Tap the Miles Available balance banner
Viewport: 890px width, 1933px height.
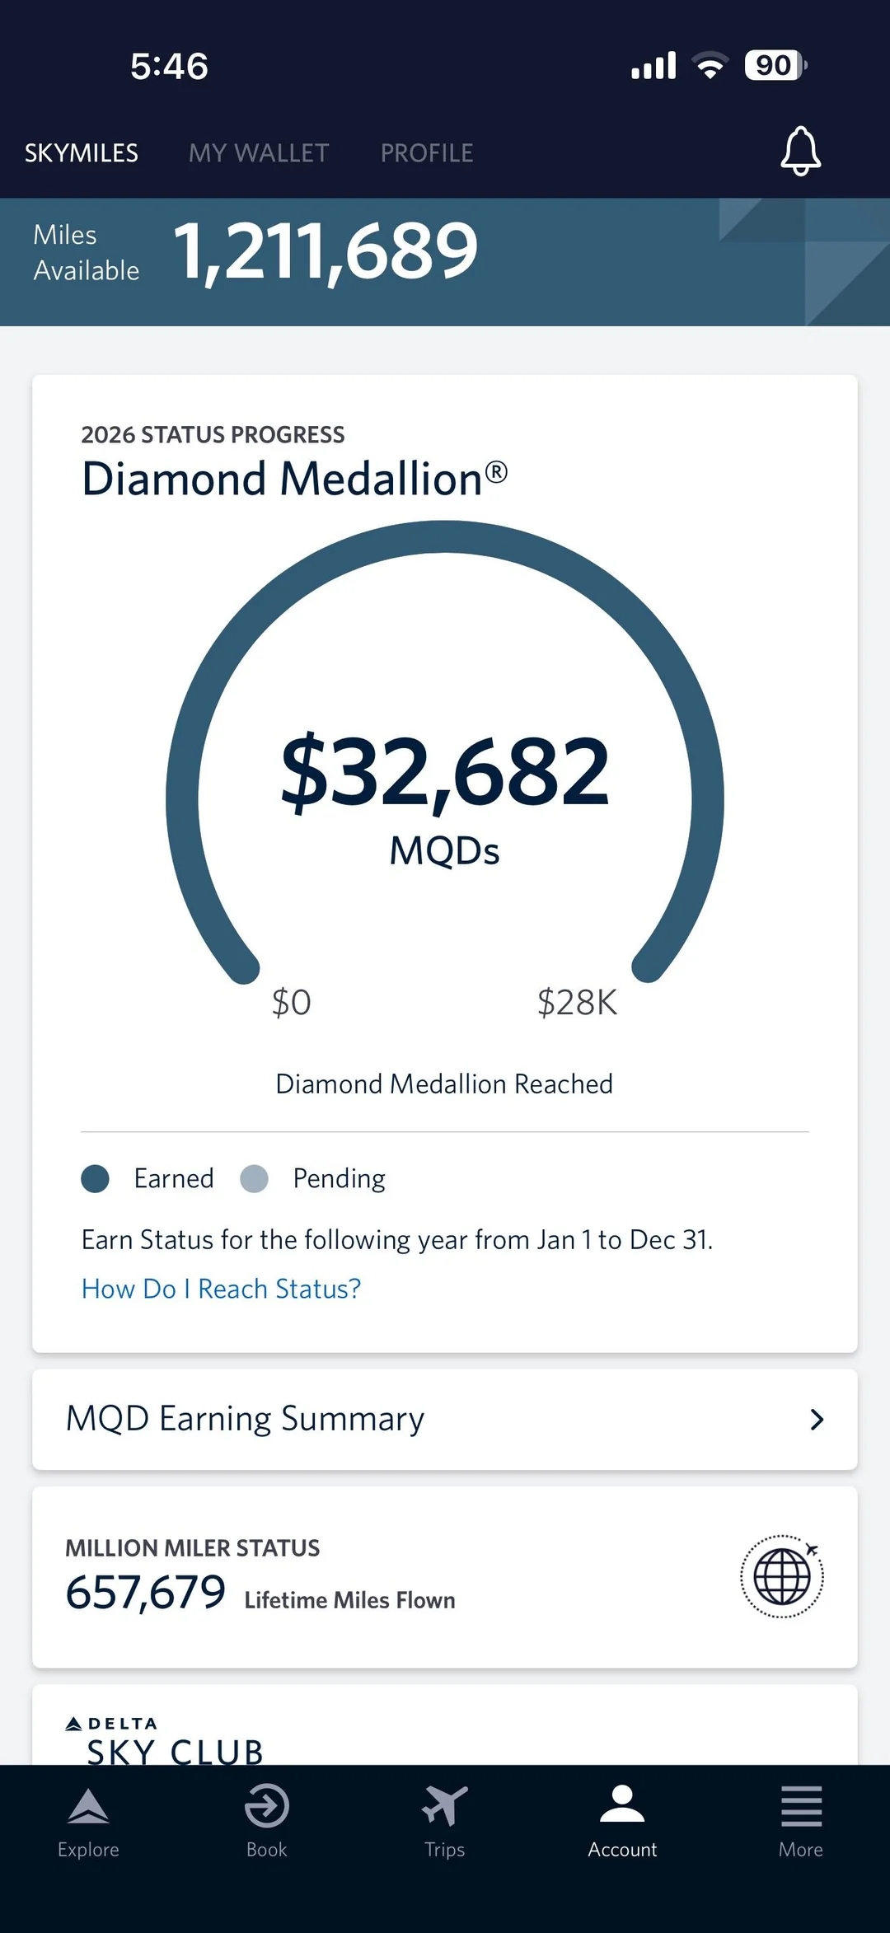point(326,252)
